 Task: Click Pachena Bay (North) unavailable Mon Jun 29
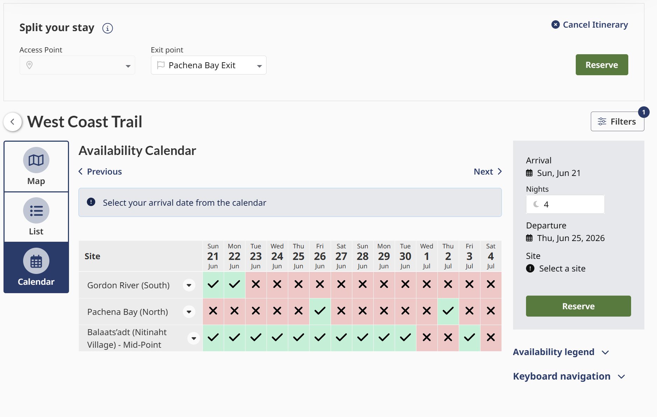(x=384, y=311)
